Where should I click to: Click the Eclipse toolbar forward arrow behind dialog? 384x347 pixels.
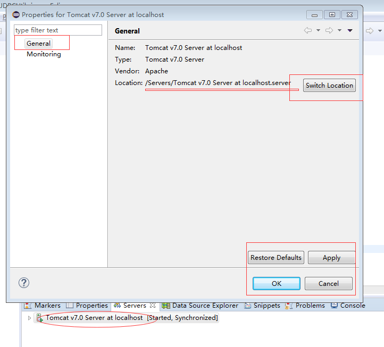point(370,31)
